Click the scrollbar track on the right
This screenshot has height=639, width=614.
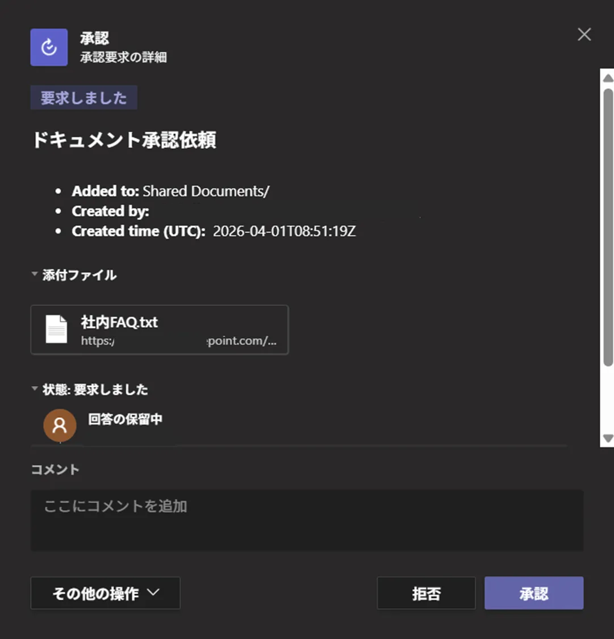pyautogui.click(x=608, y=256)
